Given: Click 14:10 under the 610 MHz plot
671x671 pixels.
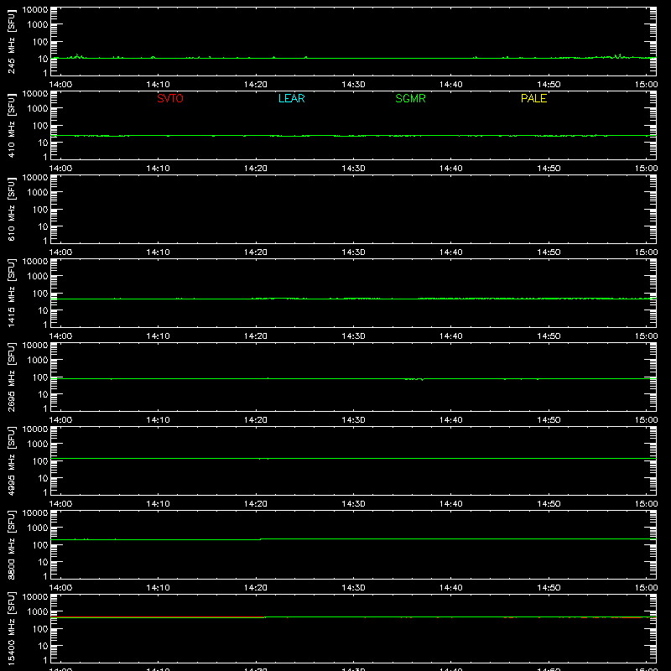Looking at the screenshot, I should pos(158,252).
